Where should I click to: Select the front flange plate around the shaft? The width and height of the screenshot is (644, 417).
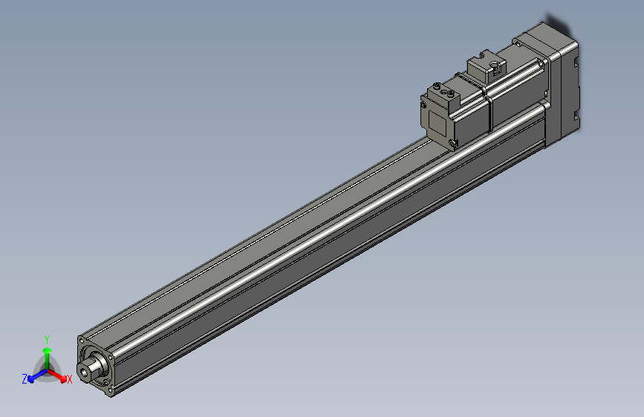click(x=95, y=366)
